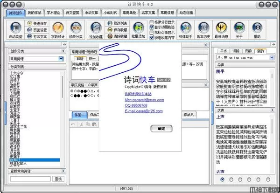Collapse the top middle 词谱 panel chevron

[x=206, y=45]
